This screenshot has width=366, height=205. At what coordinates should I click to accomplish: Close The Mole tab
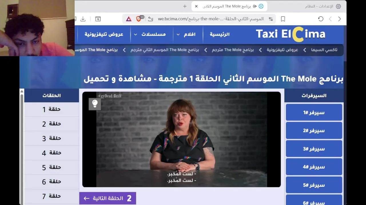pos(196,6)
